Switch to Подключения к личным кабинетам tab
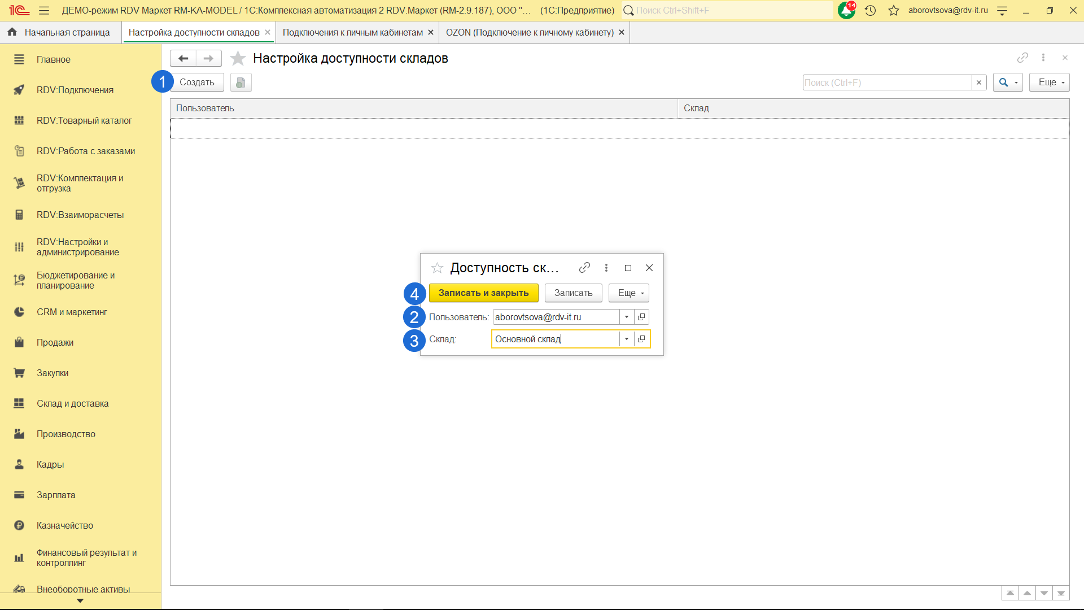 tap(352, 32)
